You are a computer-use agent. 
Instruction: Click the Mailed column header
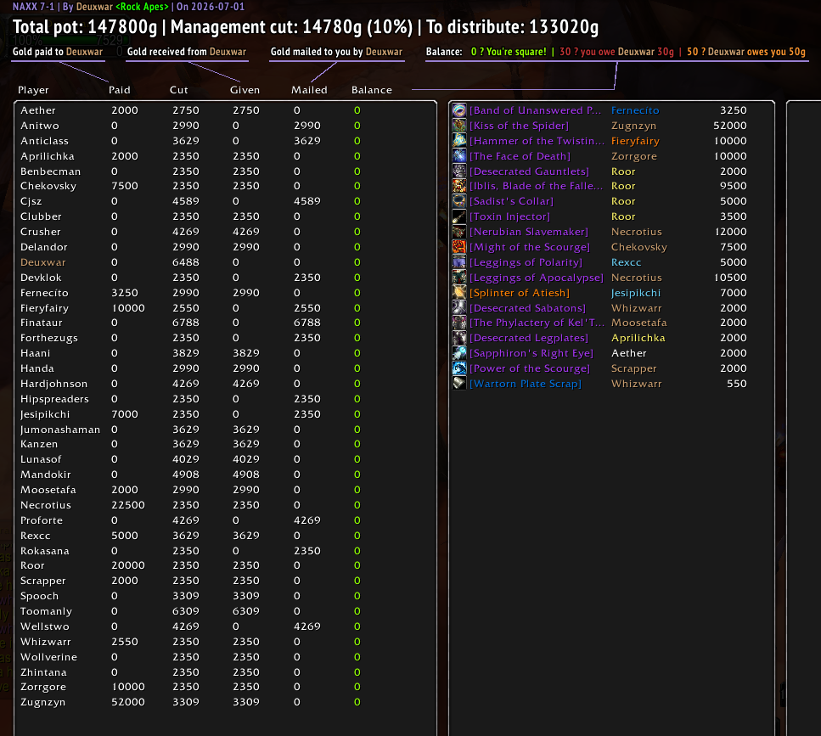coord(309,90)
